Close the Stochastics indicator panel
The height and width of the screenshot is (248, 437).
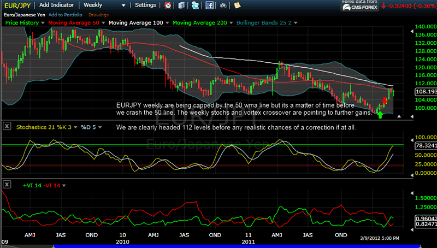(7, 126)
